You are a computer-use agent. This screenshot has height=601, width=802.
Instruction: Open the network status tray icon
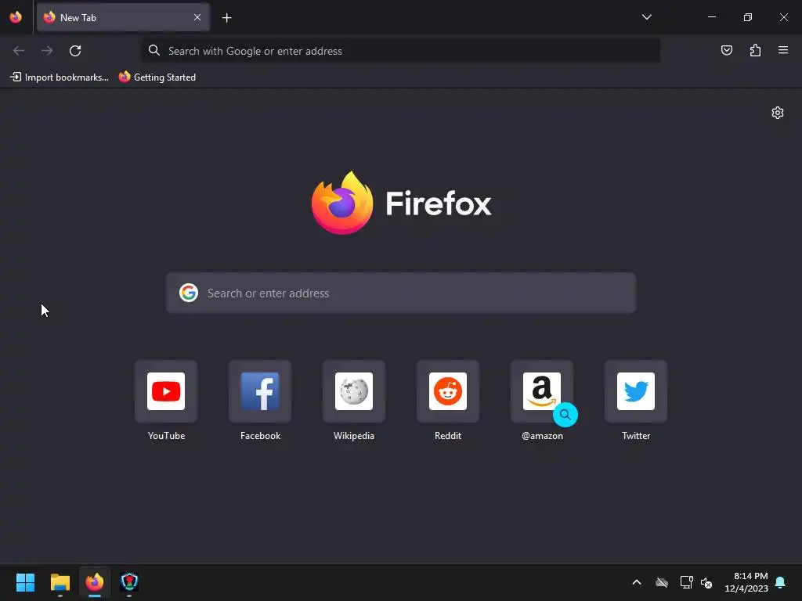point(686,582)
